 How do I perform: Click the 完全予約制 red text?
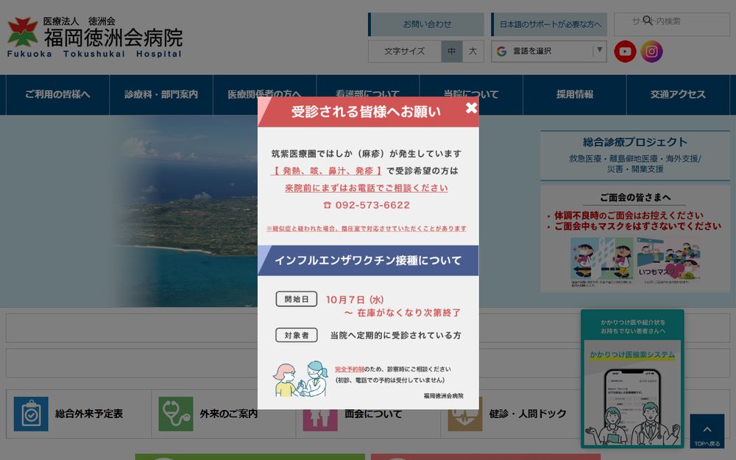pyautogui.click(x=349, y=369)
